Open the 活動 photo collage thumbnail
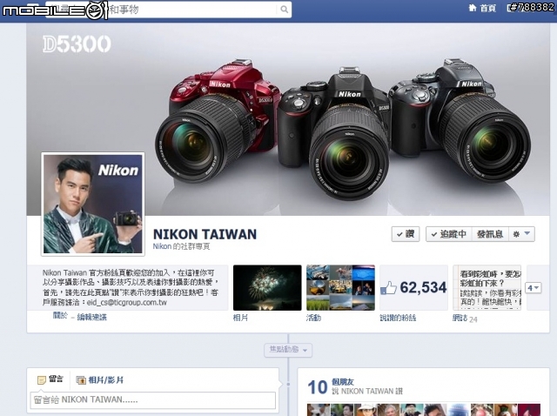Image resolution: width=557 pixels, height=416 pixels. point(340,288)
